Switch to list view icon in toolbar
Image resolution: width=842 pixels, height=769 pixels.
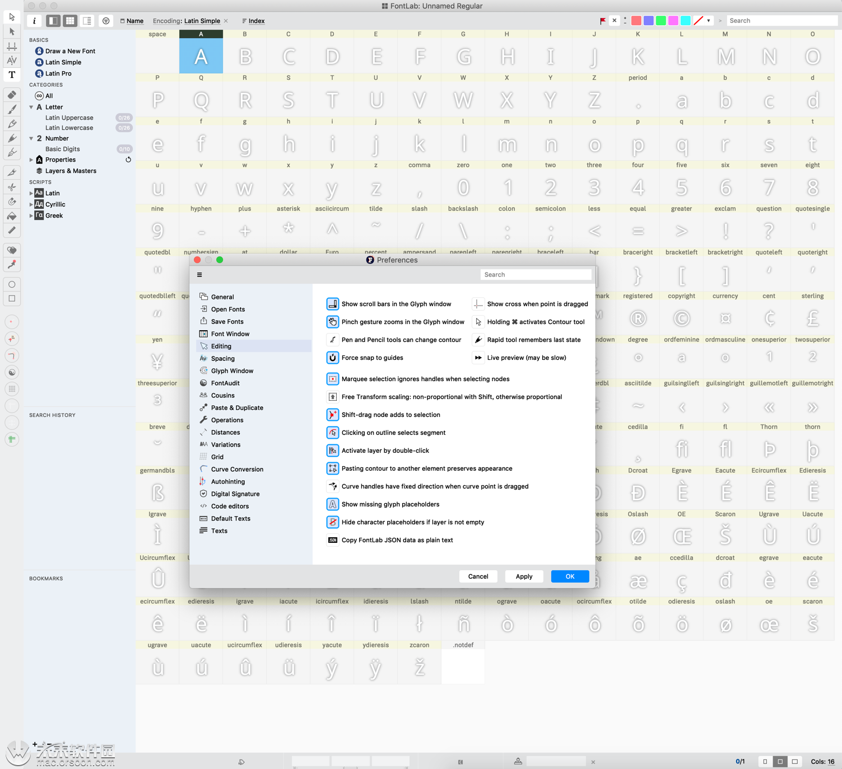click(87, 21)
